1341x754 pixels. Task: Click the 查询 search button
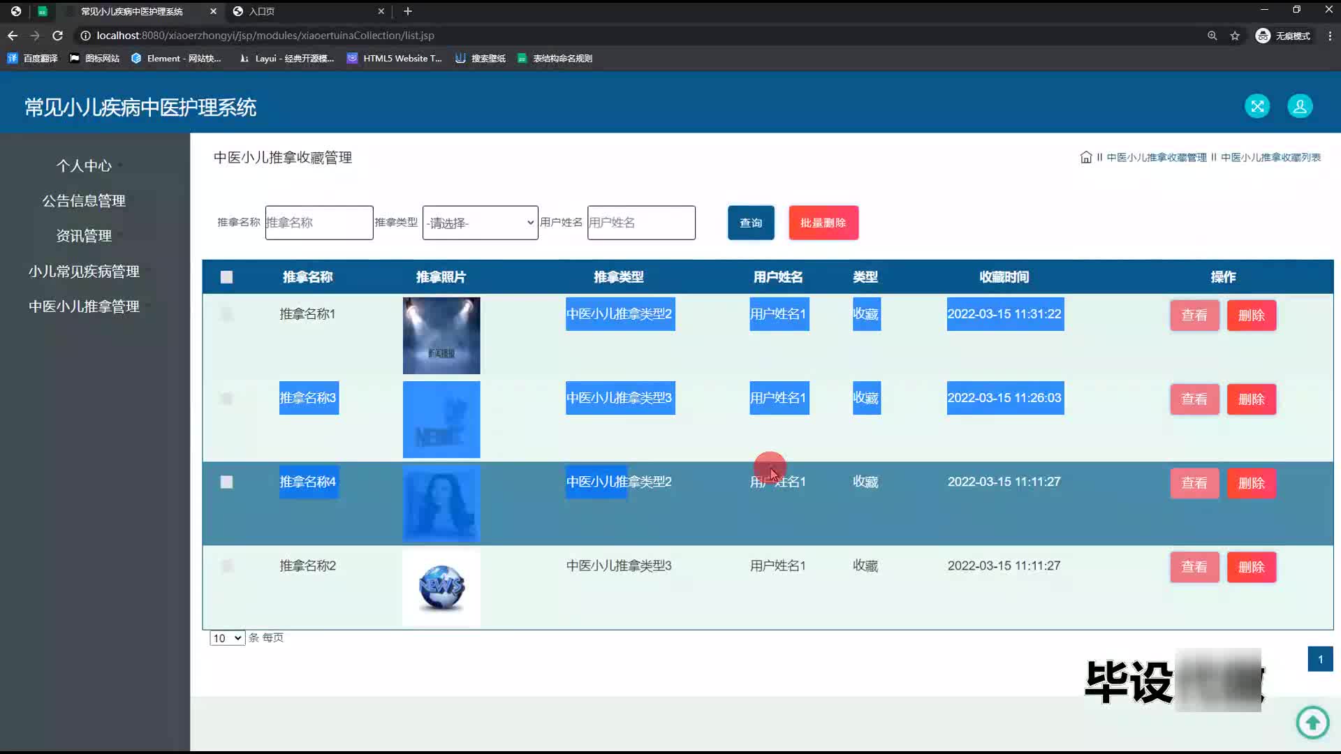pyautogui.click(x=751, y=223)
